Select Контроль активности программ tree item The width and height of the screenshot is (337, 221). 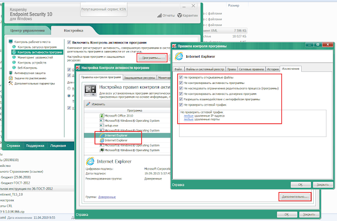point(37,52)
